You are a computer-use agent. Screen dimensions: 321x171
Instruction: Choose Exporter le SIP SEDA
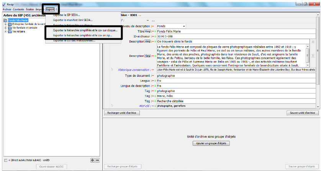click(67, 15)
